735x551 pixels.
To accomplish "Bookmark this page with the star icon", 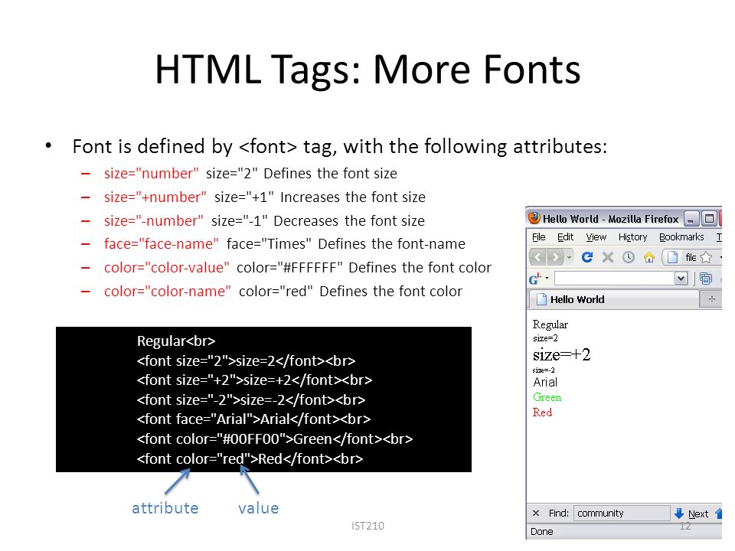I will coord(706,257).
